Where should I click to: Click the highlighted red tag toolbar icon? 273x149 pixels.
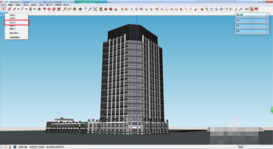251,9
